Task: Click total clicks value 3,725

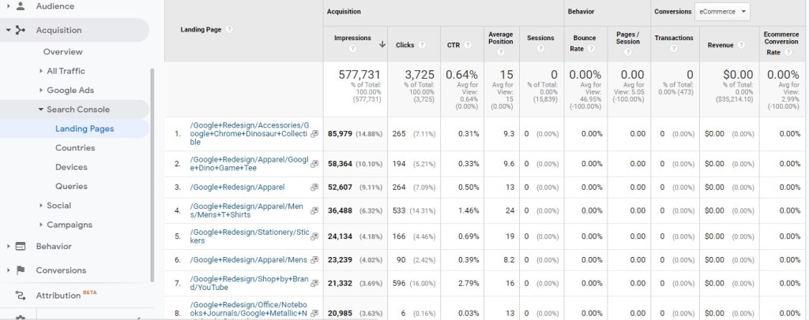Action: [420, 75]
